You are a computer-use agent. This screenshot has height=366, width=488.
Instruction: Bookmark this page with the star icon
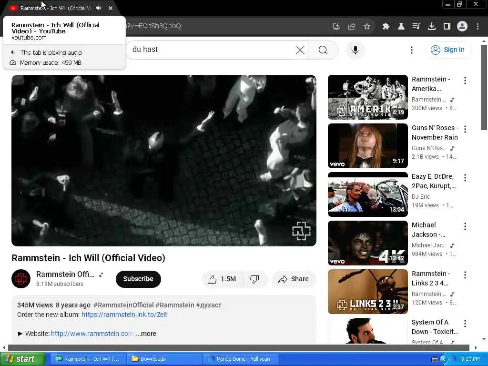coord(367,27)
